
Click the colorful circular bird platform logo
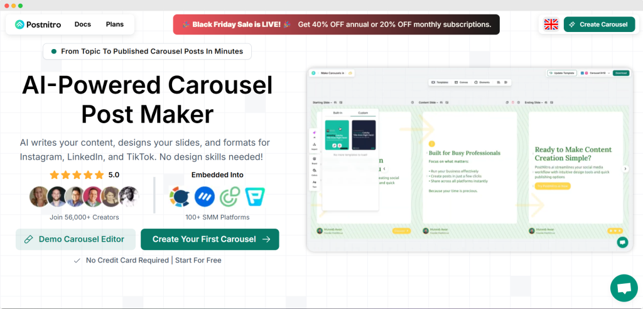pyautogui.click(x=180, y=197)
